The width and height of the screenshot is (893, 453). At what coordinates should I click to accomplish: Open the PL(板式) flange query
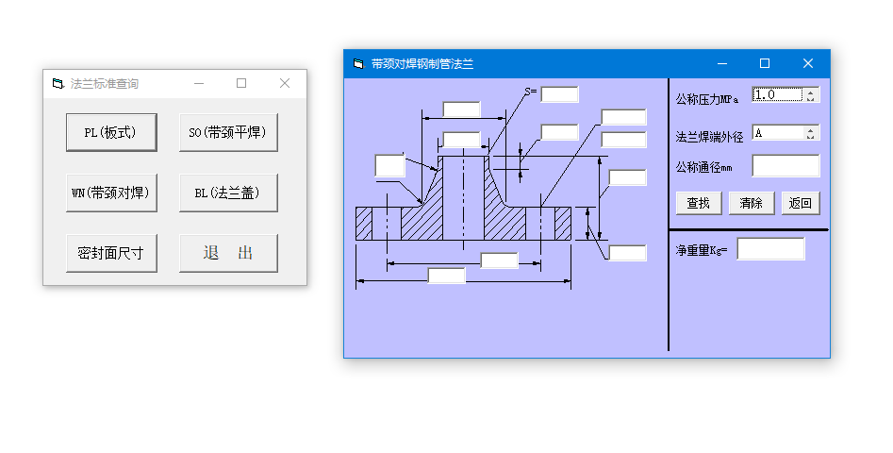pyautogui.click(x=111, y=132)
